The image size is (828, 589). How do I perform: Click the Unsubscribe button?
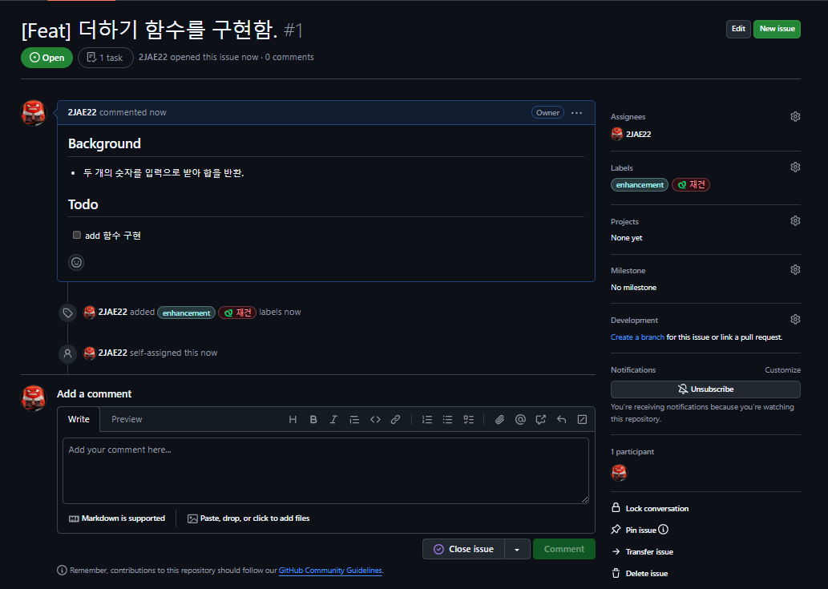click(705, 389)
